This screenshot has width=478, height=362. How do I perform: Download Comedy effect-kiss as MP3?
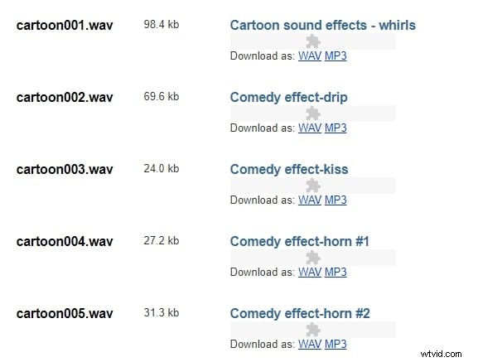(336, 200)
